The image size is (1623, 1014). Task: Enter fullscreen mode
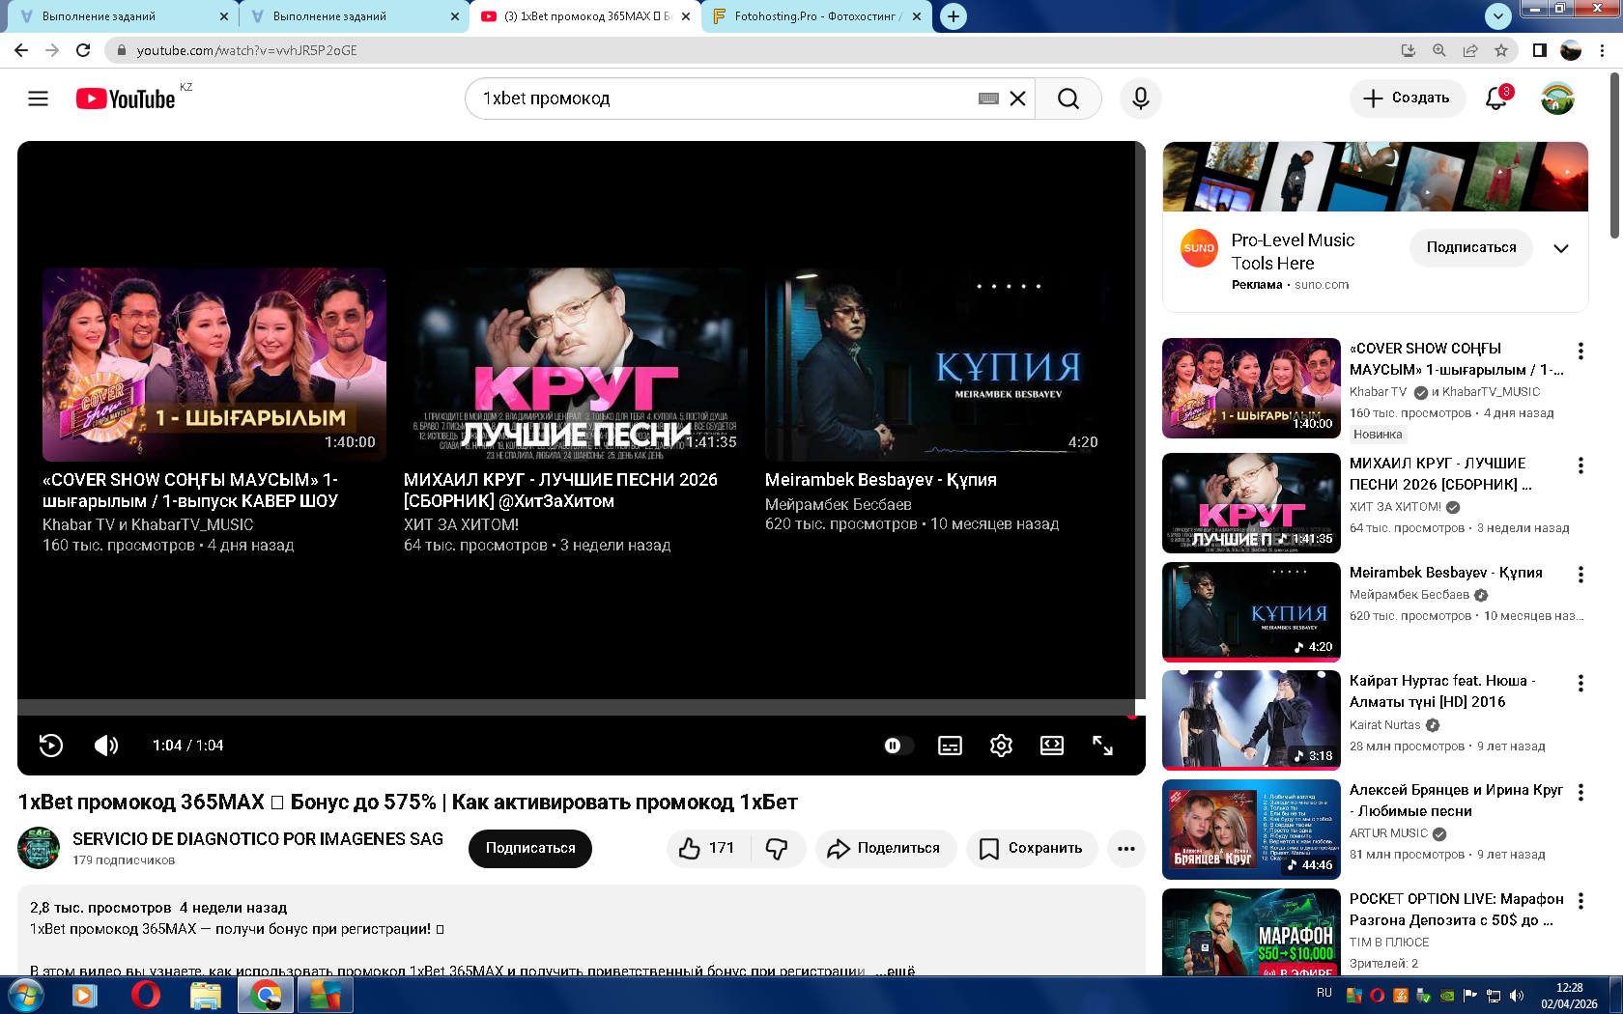[1102, 746]
